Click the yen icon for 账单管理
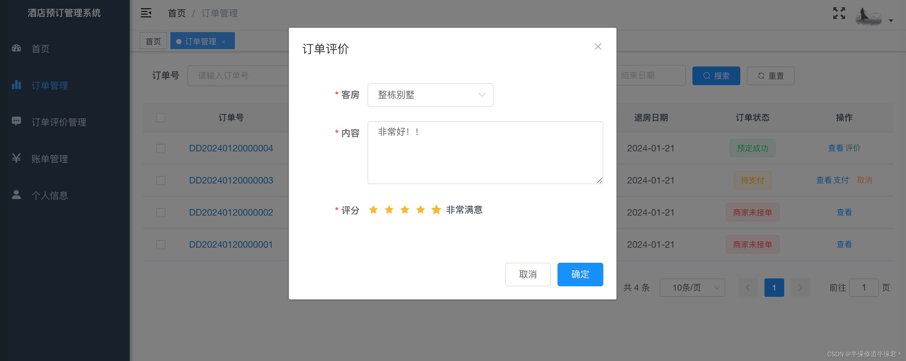Screen dimensions: 906x361 (16, 158)
